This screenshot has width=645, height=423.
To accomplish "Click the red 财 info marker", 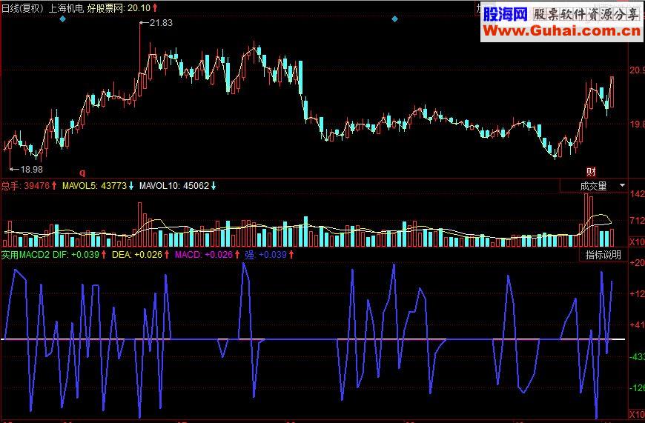I will click(x=591, y=171).
